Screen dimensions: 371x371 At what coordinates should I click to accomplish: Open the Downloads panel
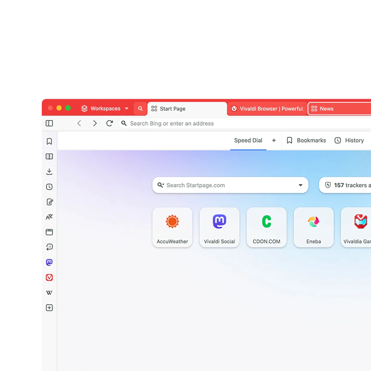(x=49, y=172)
